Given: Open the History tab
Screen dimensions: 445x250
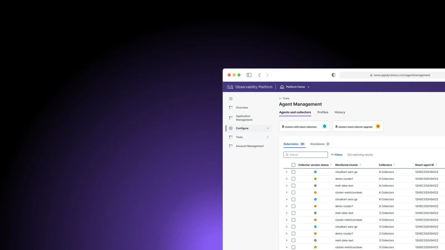Looking at the screenshot, I should coord(340,112).
